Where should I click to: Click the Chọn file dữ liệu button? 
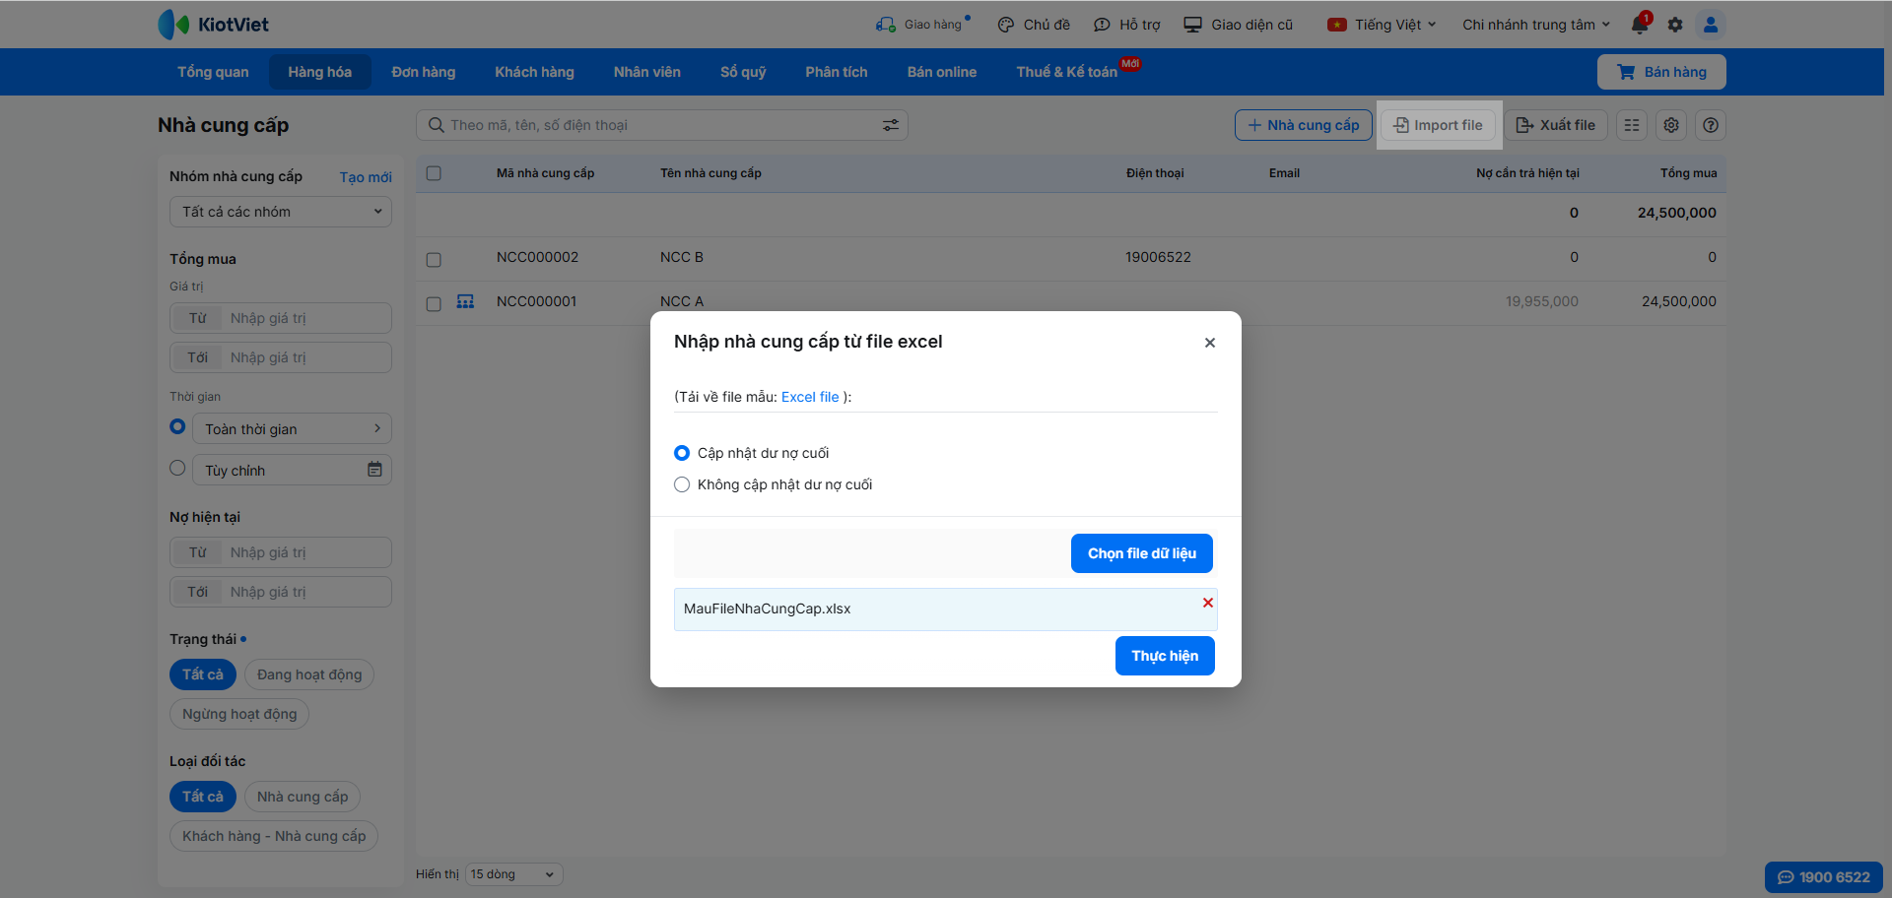[x=1142, y=553]
